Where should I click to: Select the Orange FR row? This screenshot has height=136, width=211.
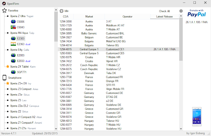(x=119, y=81)
